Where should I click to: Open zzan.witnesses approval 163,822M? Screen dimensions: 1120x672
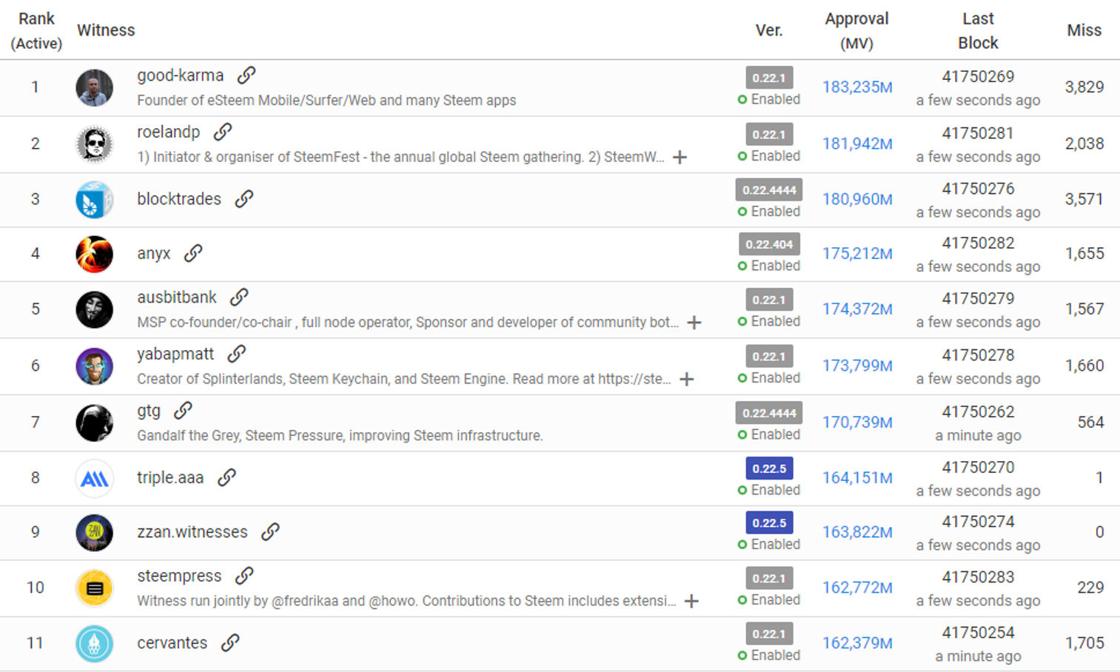pos(857,532)
